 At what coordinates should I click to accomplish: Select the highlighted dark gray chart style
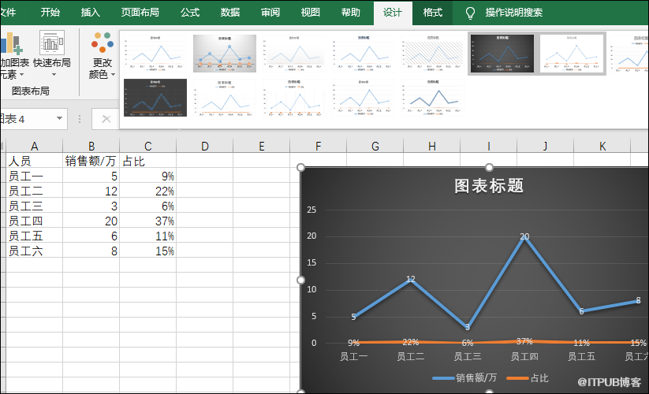[502, 54]
